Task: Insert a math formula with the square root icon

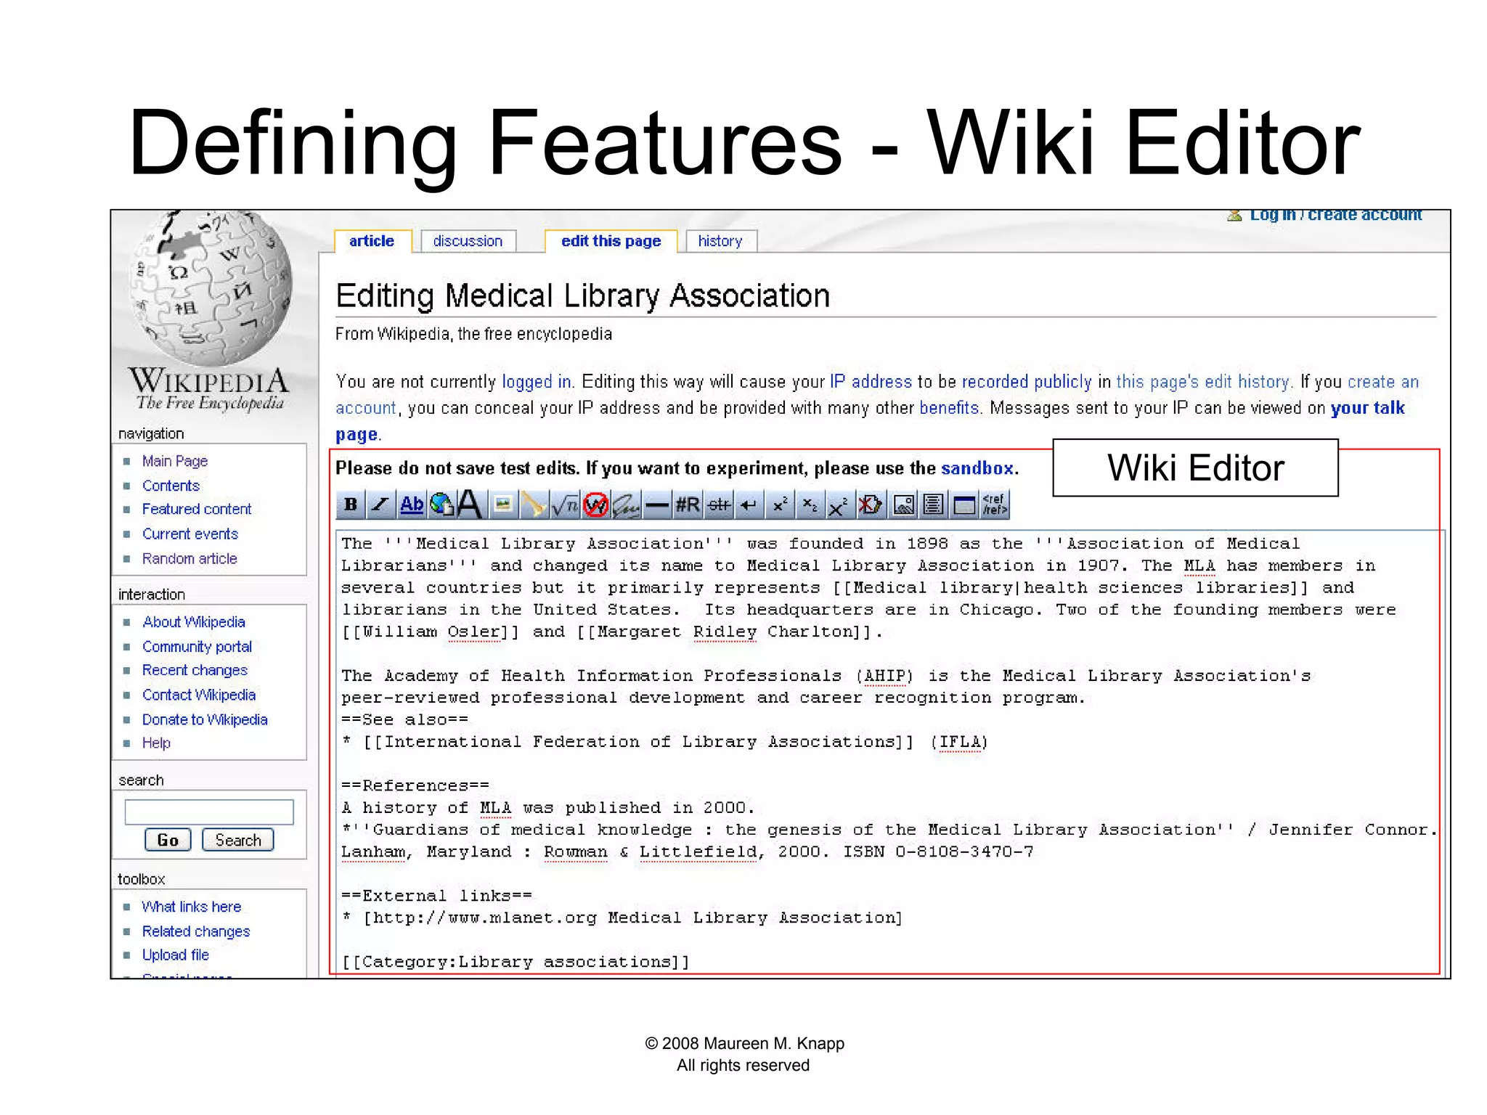Action: [564, 505]
